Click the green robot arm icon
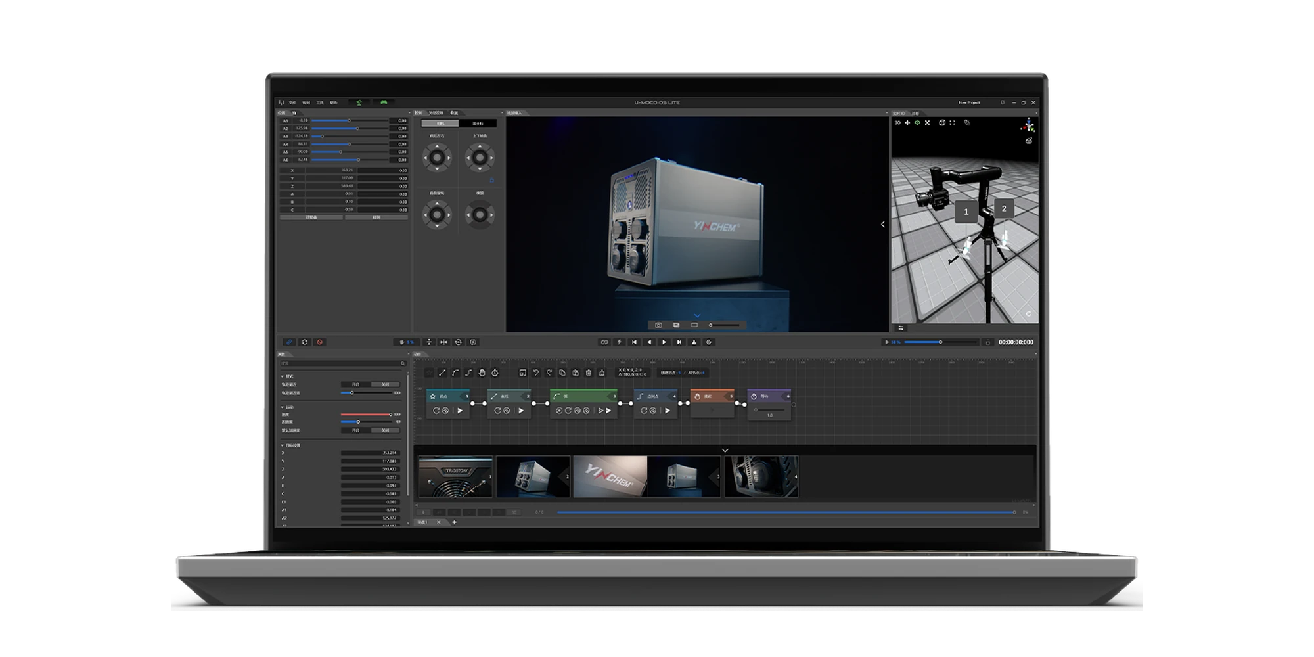The image size is (1314, 657). 359,102
